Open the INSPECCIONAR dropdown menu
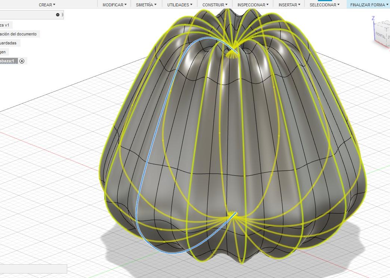 click(253, 5)
